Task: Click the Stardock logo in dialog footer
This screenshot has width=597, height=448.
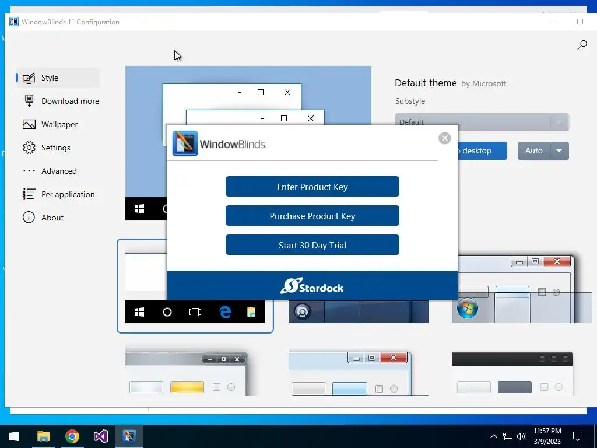Action: [x=312, y=286]
